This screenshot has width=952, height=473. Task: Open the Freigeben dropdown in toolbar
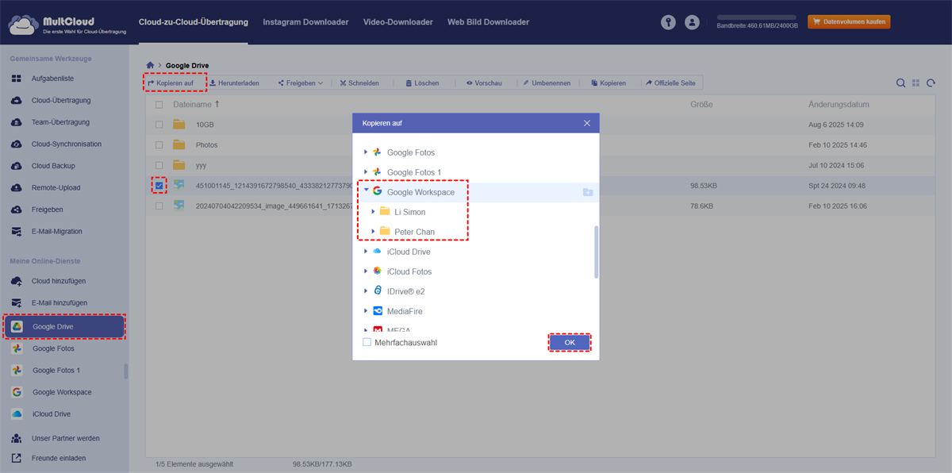[300, 83]
